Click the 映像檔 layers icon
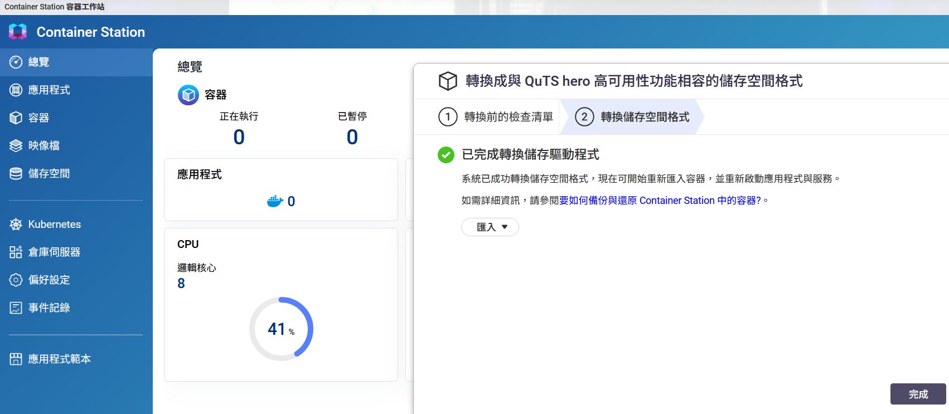The width and height of the screenshot is (949, 414). point(16,145)
